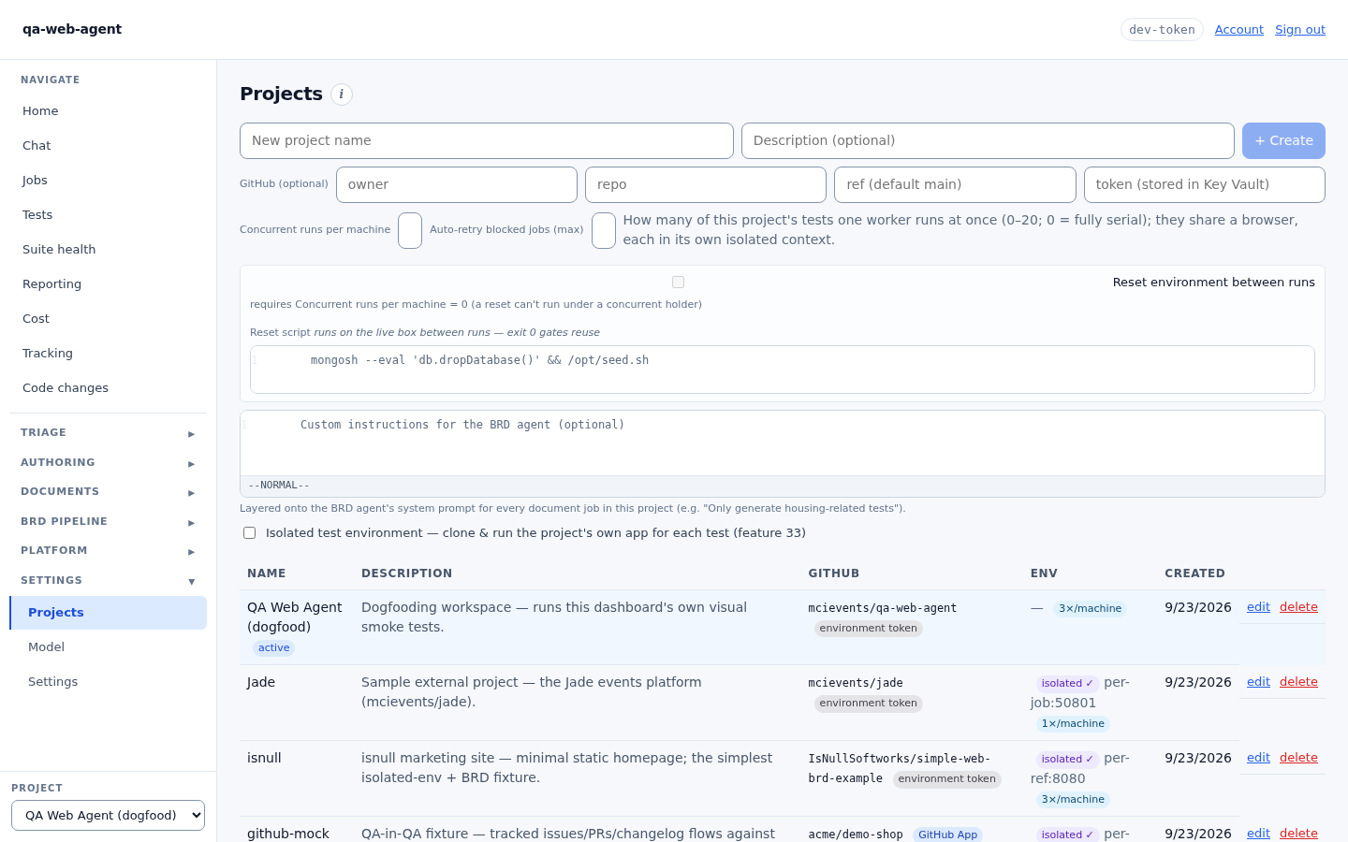Delete the isnull project

(1298, 758)
